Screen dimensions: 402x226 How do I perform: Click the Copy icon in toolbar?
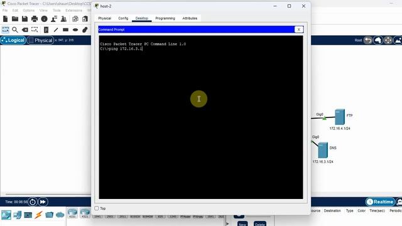point(75,19)
